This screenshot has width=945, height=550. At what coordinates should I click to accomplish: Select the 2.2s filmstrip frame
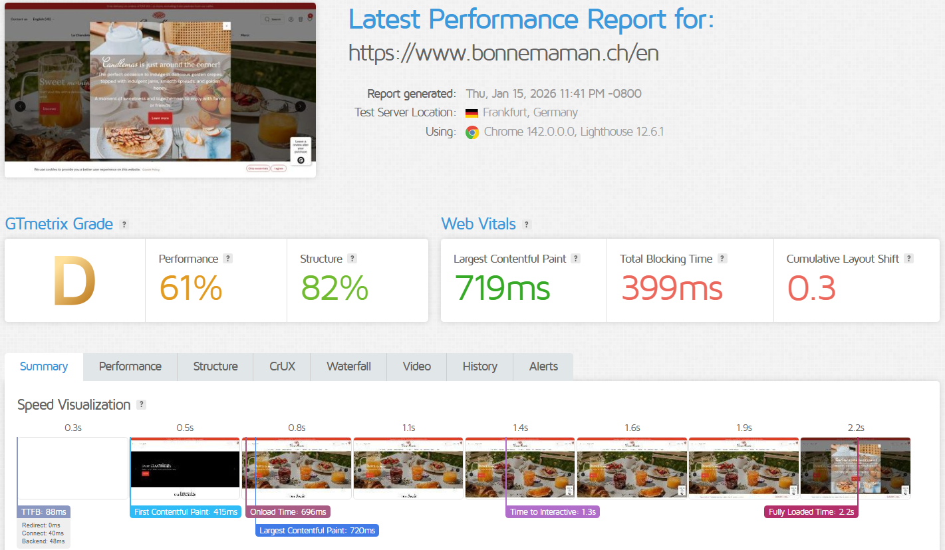pos(855,468)
